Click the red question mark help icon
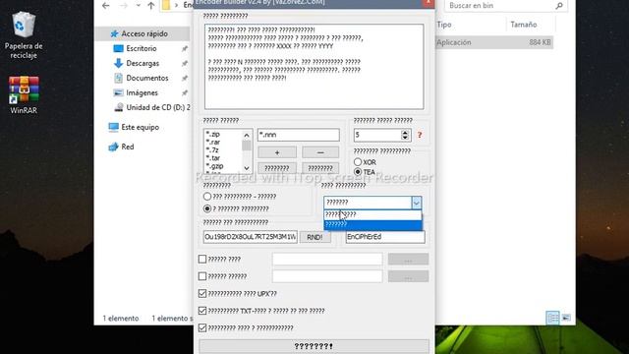 click(420, 135)
